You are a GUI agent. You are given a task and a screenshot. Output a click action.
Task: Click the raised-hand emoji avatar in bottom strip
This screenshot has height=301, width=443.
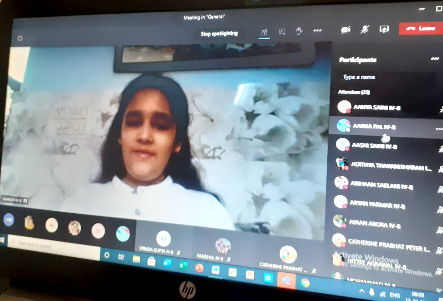tap(30, 222)
